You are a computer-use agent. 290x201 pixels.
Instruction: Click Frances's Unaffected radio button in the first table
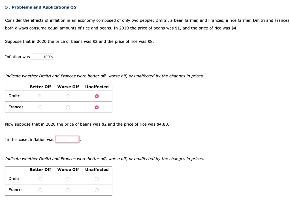97,107
